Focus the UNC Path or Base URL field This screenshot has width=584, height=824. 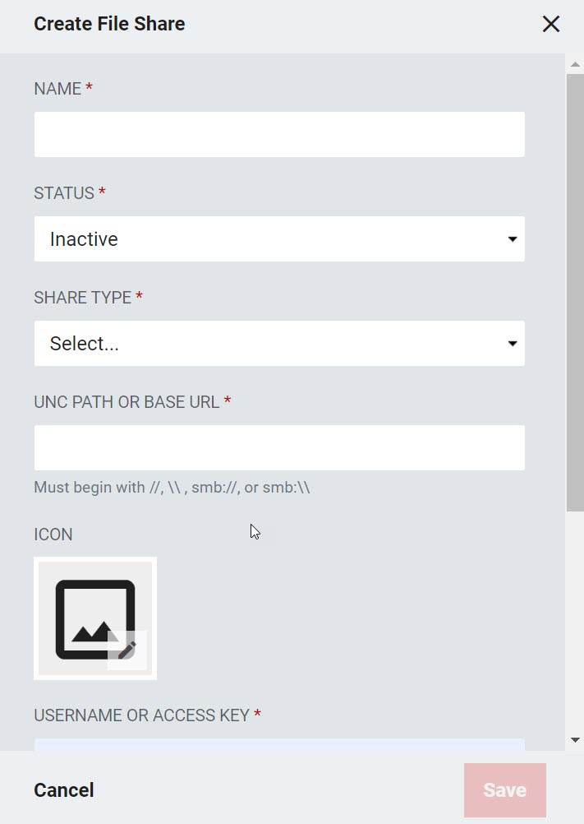click(279, 447)
